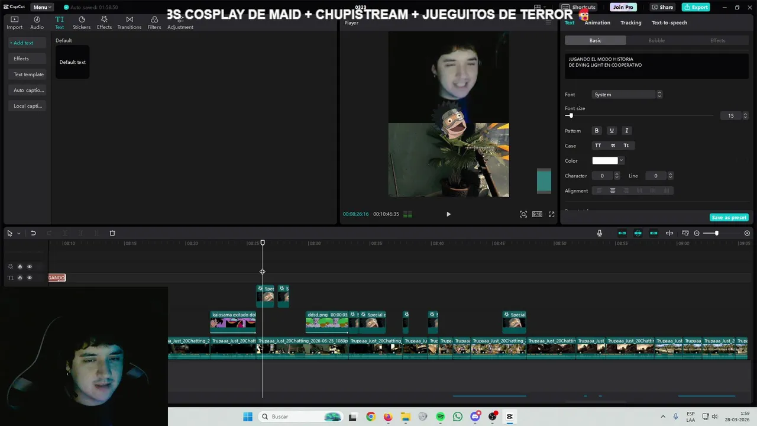
Task: Set text case to all lowercase tt
Action: tap(613, 146)
